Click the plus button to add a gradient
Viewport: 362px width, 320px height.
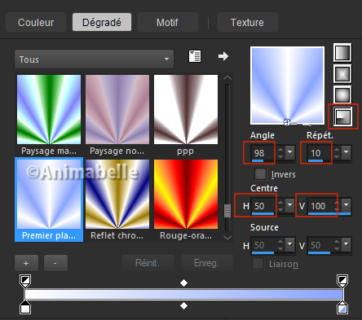(26, 263)
